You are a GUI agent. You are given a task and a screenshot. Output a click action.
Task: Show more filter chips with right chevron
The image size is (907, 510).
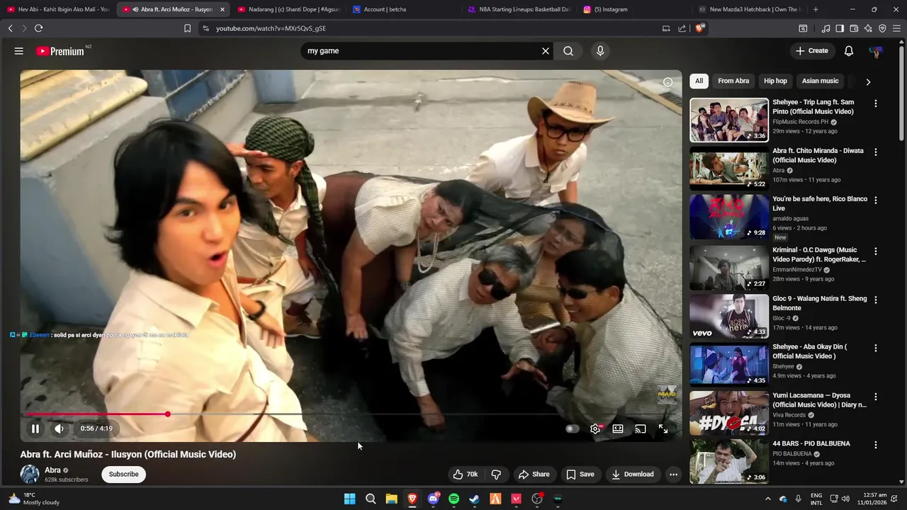pos(868,81)
